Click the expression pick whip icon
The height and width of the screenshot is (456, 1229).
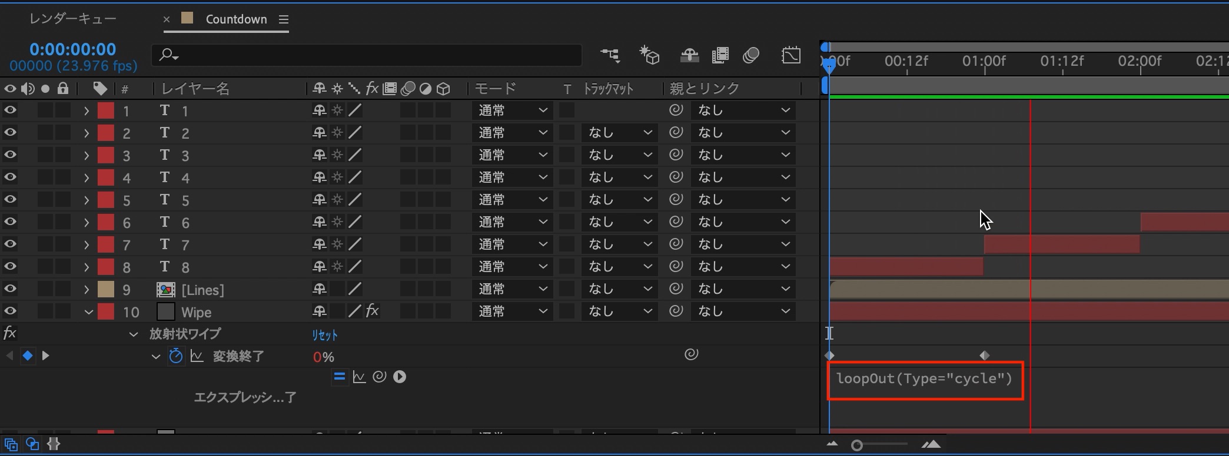(379, 377)
